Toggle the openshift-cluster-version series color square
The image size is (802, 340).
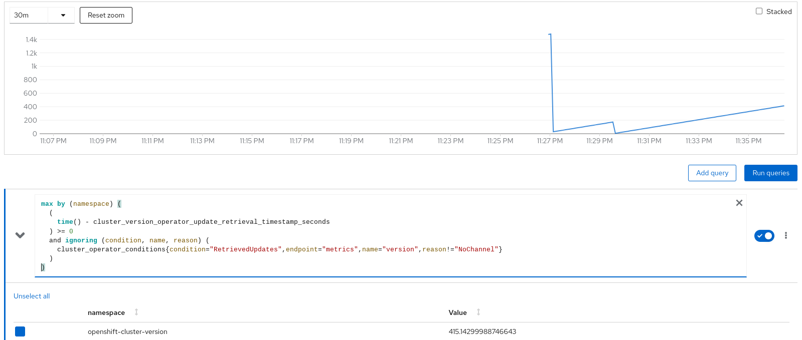20,331
